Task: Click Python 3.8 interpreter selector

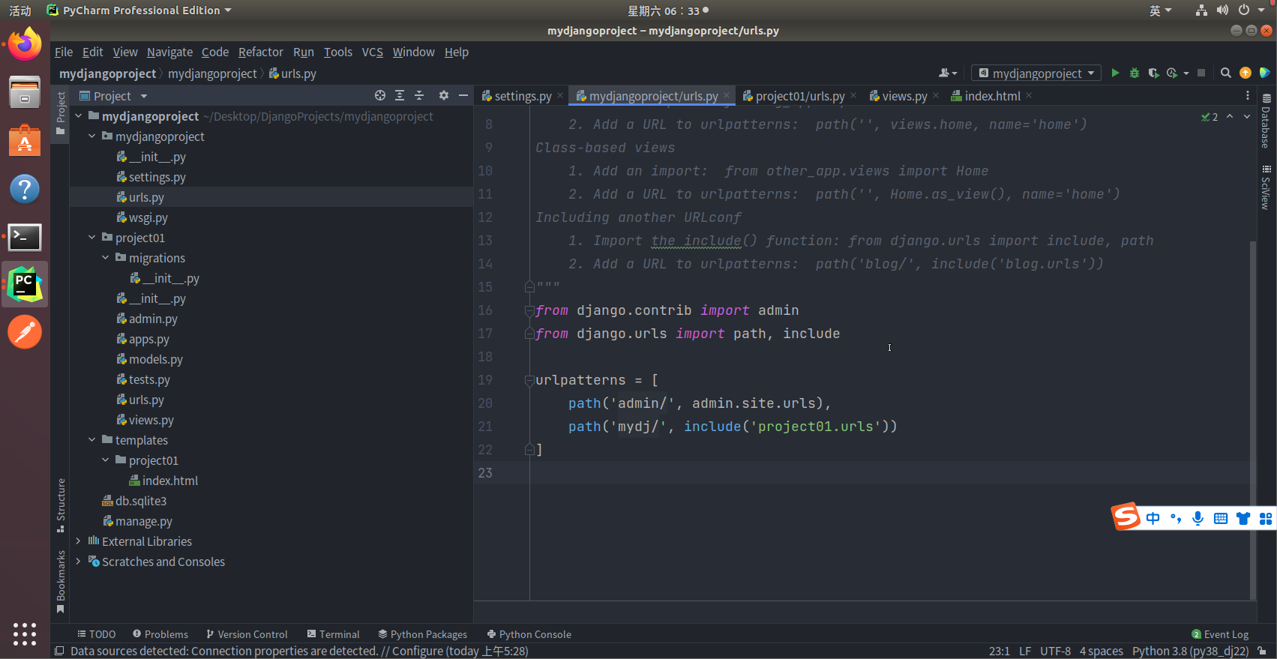Action: (1190, 651)
